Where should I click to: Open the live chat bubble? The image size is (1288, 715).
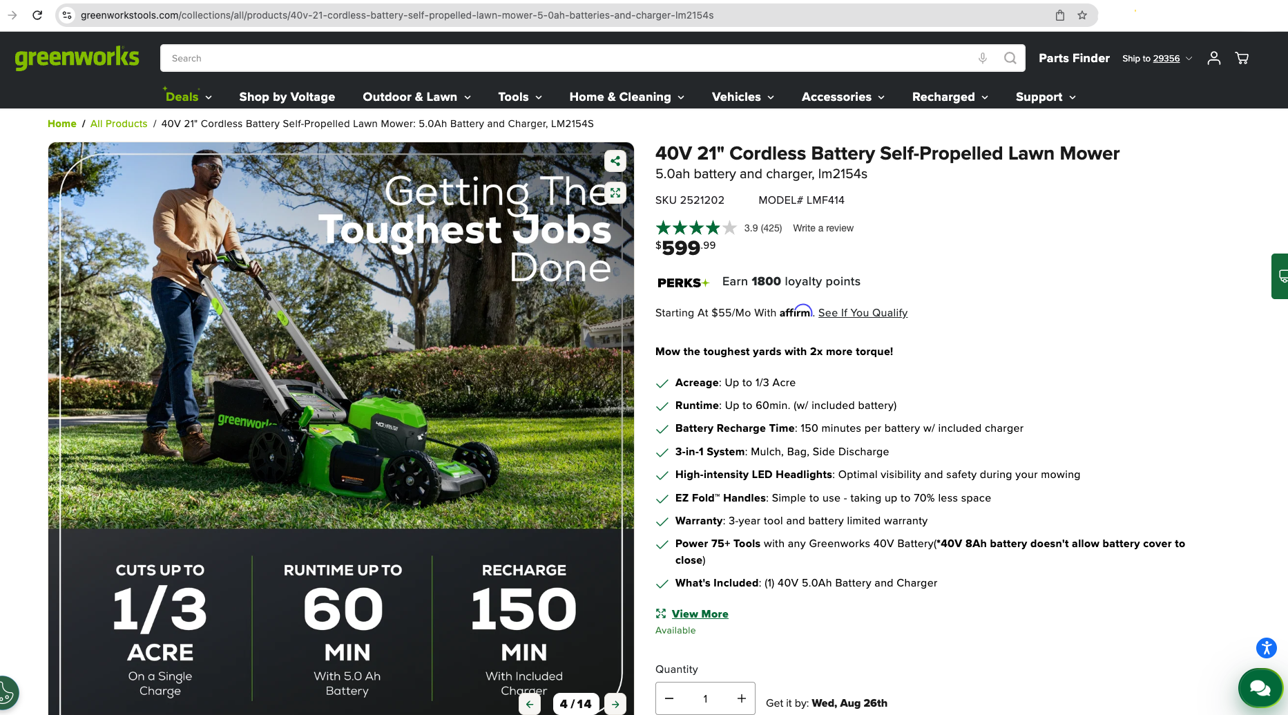[1260, 688]
